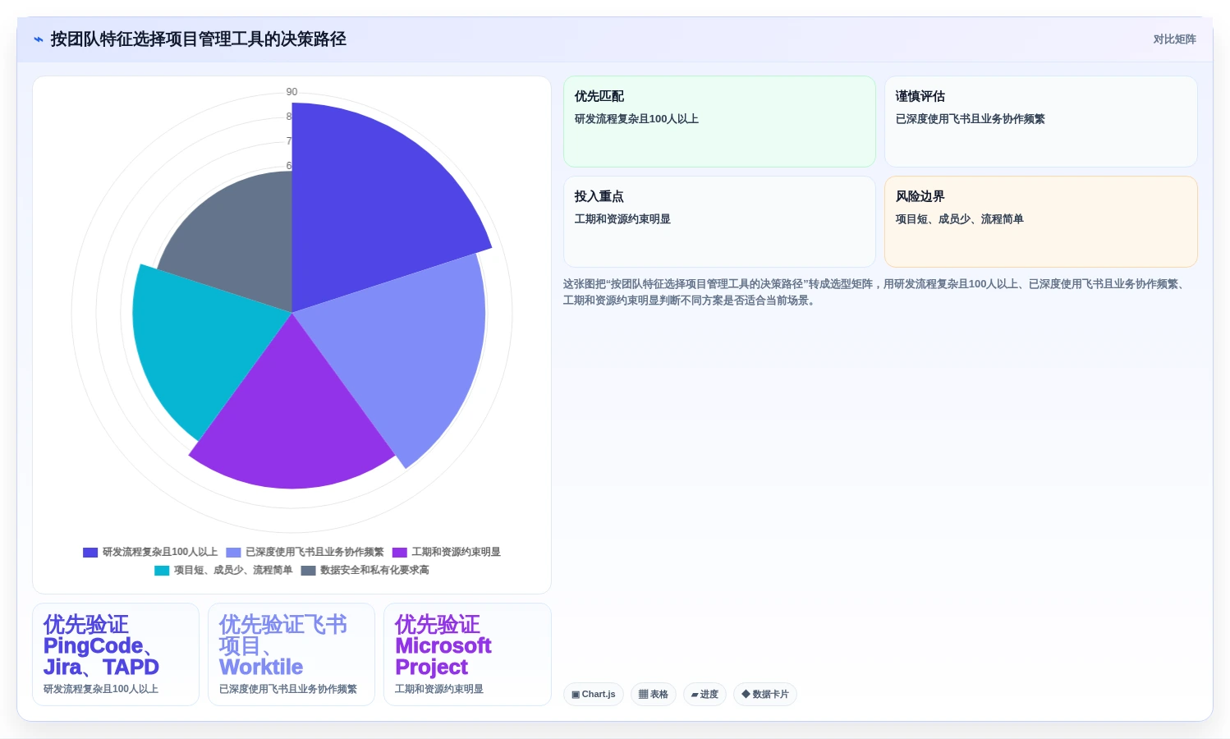Open the 谨慎评估 card
The width and height of the screenshot is (1230, 739).
(1040, 122)
